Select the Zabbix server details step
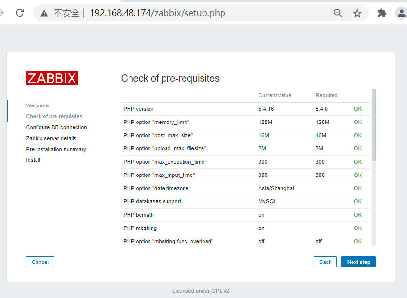Image resolution: width=407 pixels, height=298 pixels. point(51,138)
